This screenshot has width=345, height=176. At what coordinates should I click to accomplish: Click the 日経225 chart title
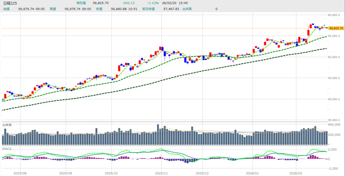click(9, 3)
